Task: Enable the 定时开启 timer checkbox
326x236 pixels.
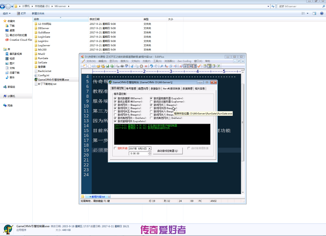Action: click(x=115, y=148)
